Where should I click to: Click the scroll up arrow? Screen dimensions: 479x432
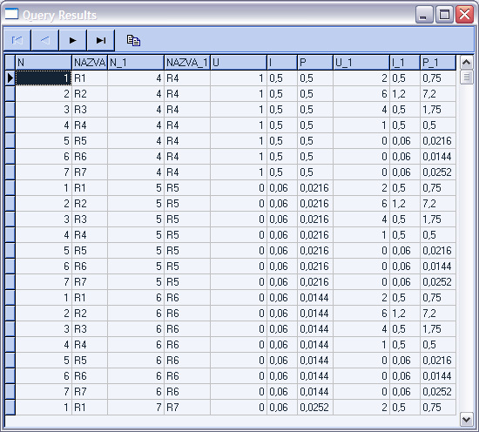[466, 63]
